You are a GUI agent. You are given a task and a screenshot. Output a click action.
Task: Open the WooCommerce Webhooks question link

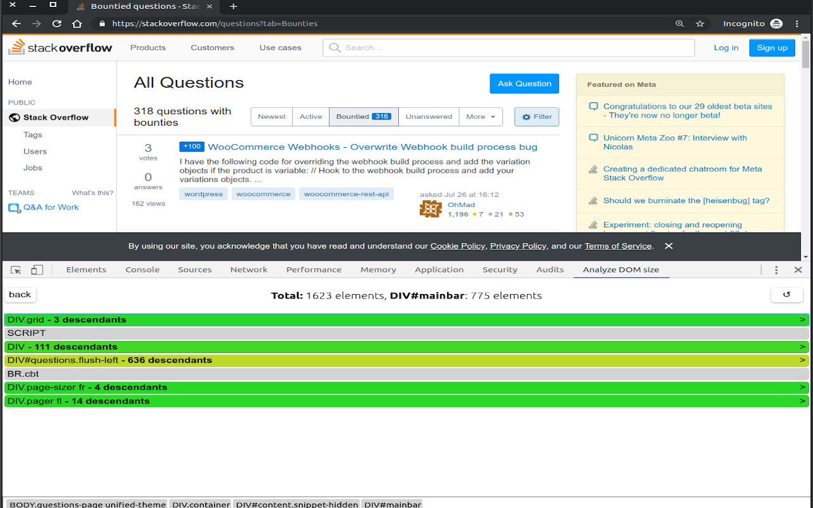pyautogui.click(x=372, y=147)
